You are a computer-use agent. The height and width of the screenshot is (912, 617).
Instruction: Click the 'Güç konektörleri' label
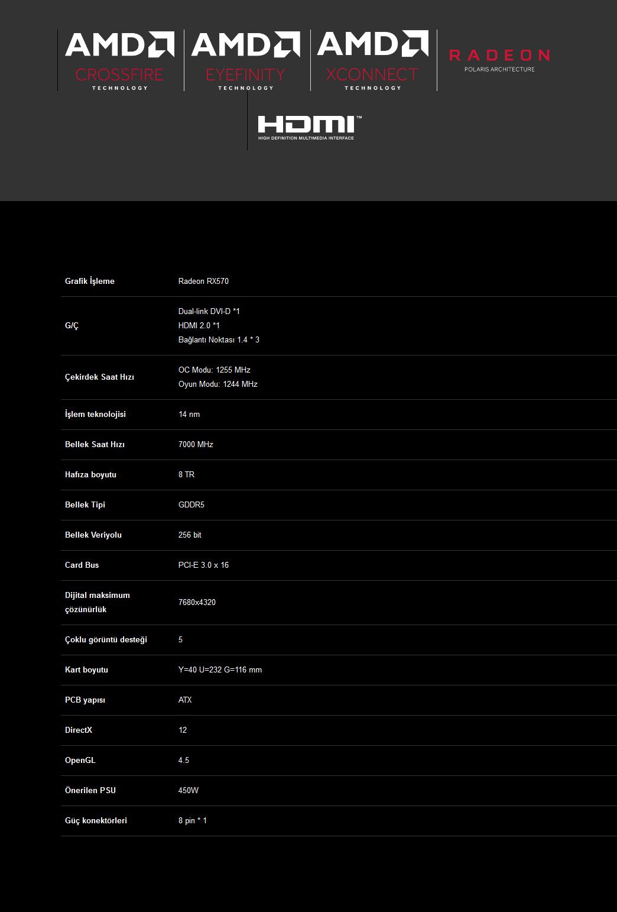click(x=96, y=820)
